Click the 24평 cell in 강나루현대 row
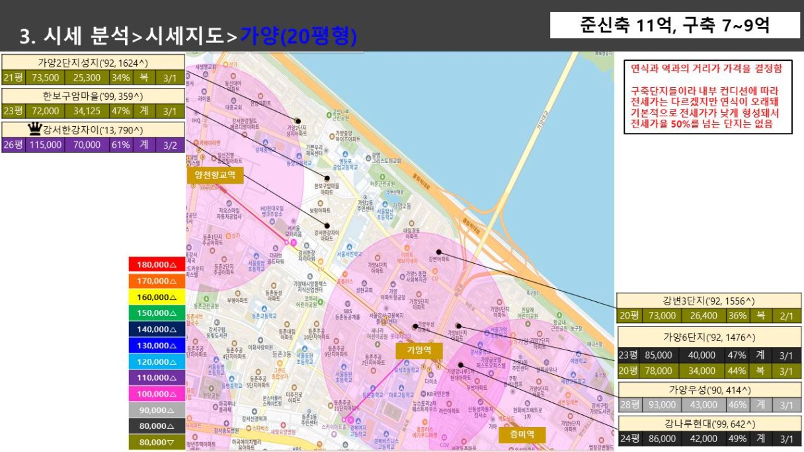Image resolution: width=804 pixels, height=452 pixels. pyautogui.click(x=629, y=438)
